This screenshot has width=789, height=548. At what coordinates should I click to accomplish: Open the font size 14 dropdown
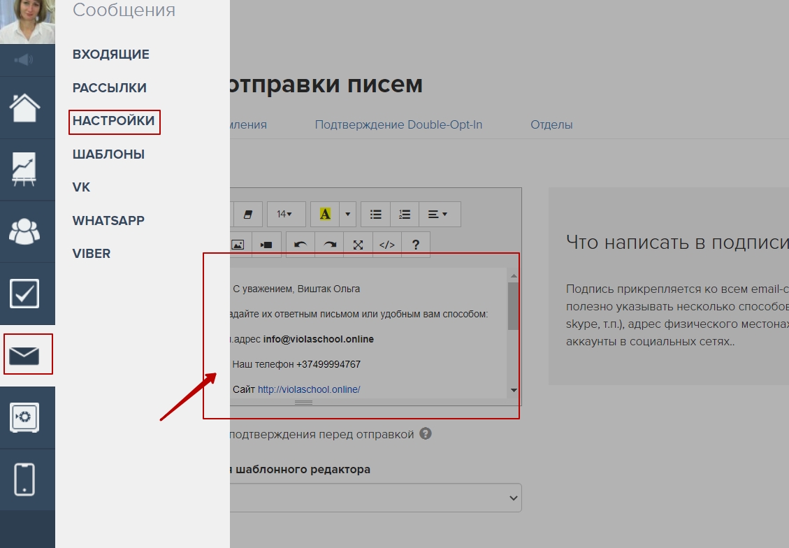point(285,214)
